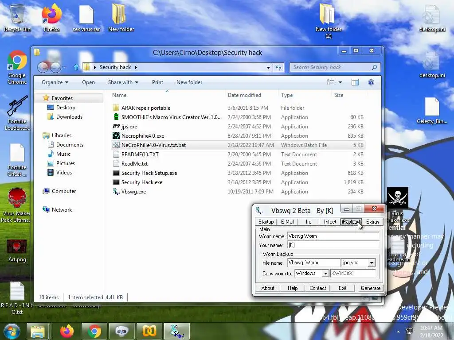Switch to the Startup tab in Vbswg
454x340 pixels.
pos(266,222)
